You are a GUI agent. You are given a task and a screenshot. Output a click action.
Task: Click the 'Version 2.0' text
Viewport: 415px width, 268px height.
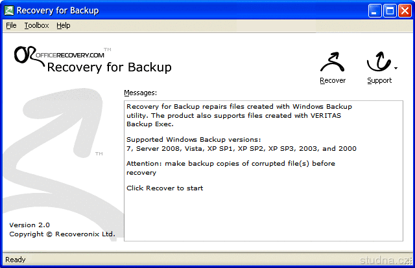click(29, 225)
